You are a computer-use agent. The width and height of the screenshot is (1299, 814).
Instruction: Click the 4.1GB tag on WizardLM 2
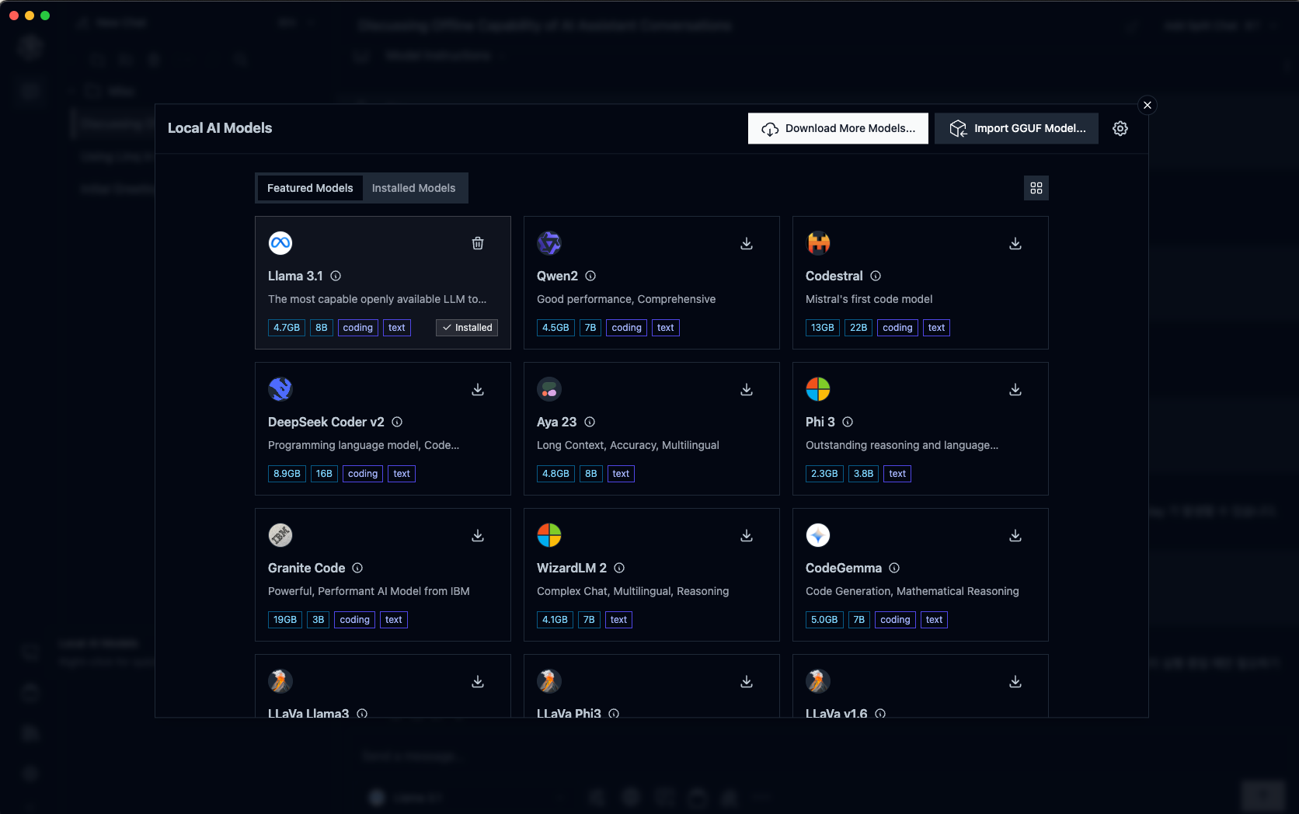(x=555, y=620)
